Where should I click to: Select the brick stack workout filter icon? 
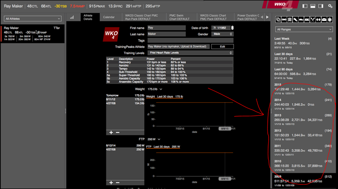pyautogui.click(x=290, y=20)
